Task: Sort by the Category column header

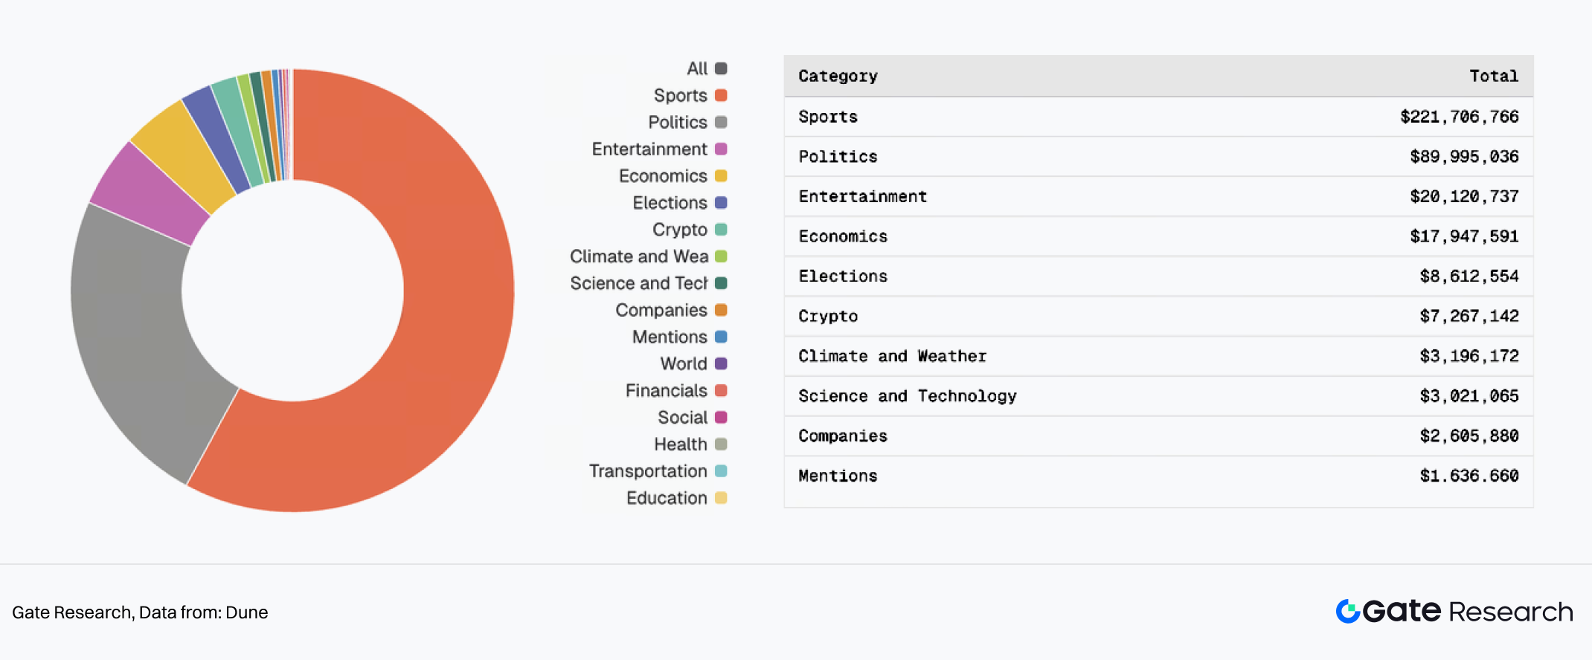Action: (x=838, y=76)
